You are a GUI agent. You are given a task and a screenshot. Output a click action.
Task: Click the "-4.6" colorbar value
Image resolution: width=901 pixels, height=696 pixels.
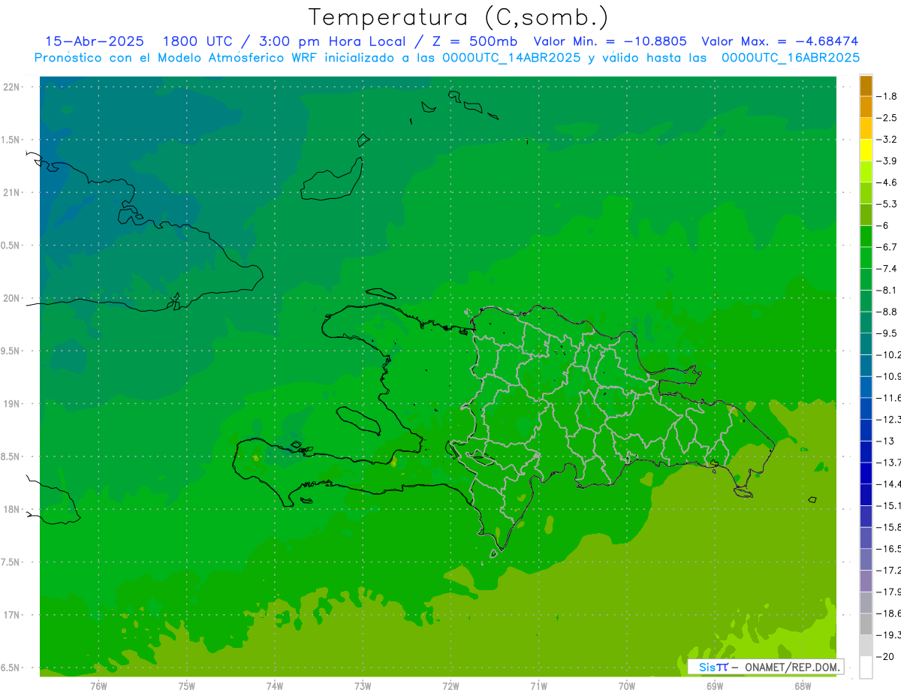[887, 182]
